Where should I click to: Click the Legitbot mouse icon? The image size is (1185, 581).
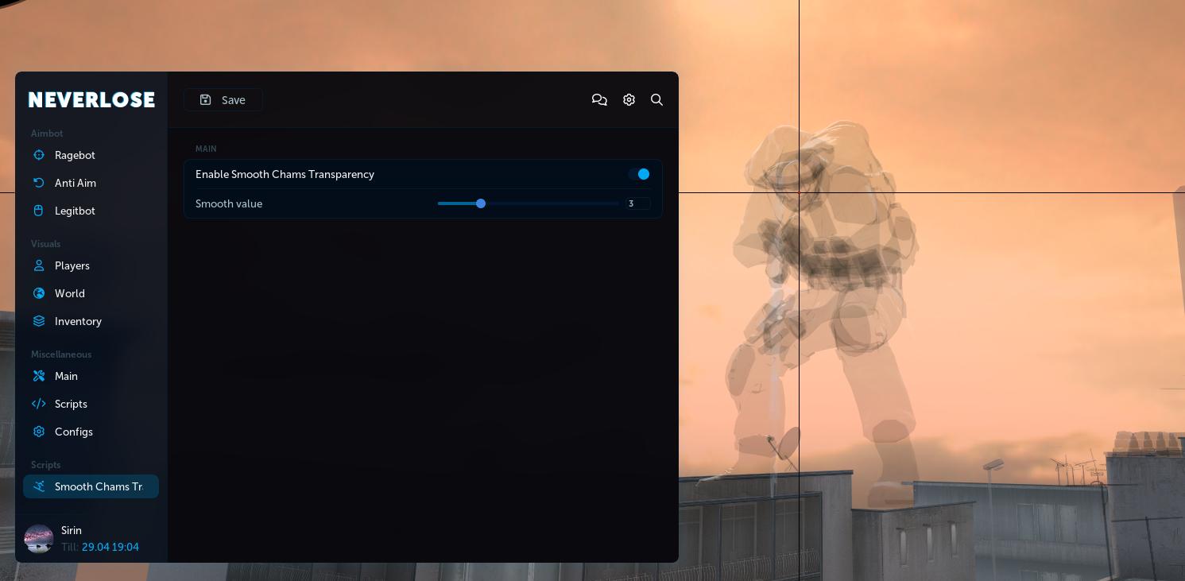pyautogui.click(x=39, y=211)
